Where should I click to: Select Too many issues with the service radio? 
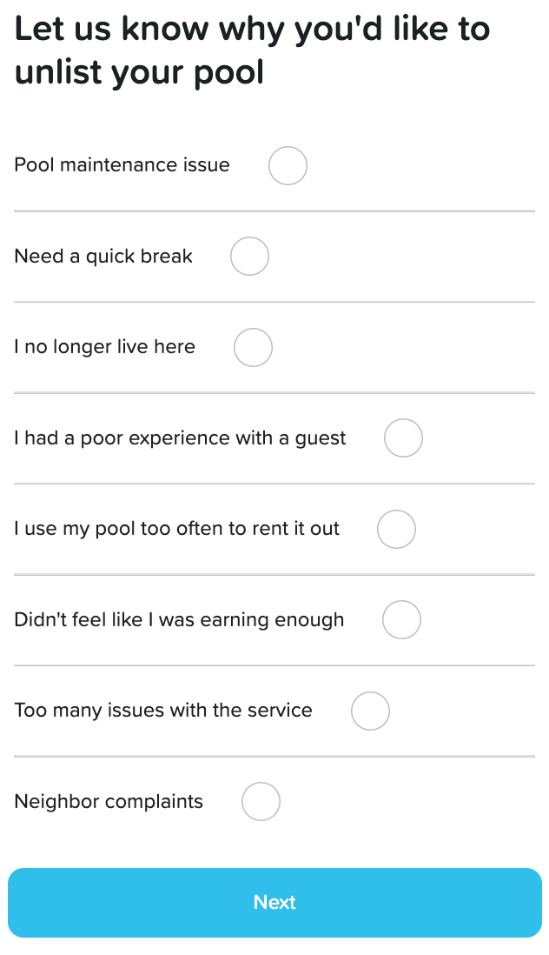(x=370, y=711)
